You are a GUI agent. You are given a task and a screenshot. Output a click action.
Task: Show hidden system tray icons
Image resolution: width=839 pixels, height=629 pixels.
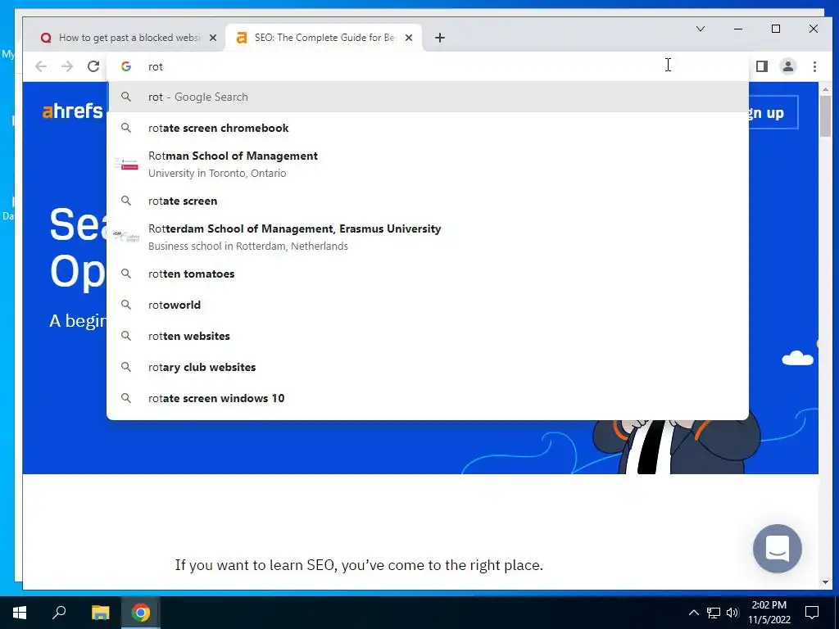point(693,613)
